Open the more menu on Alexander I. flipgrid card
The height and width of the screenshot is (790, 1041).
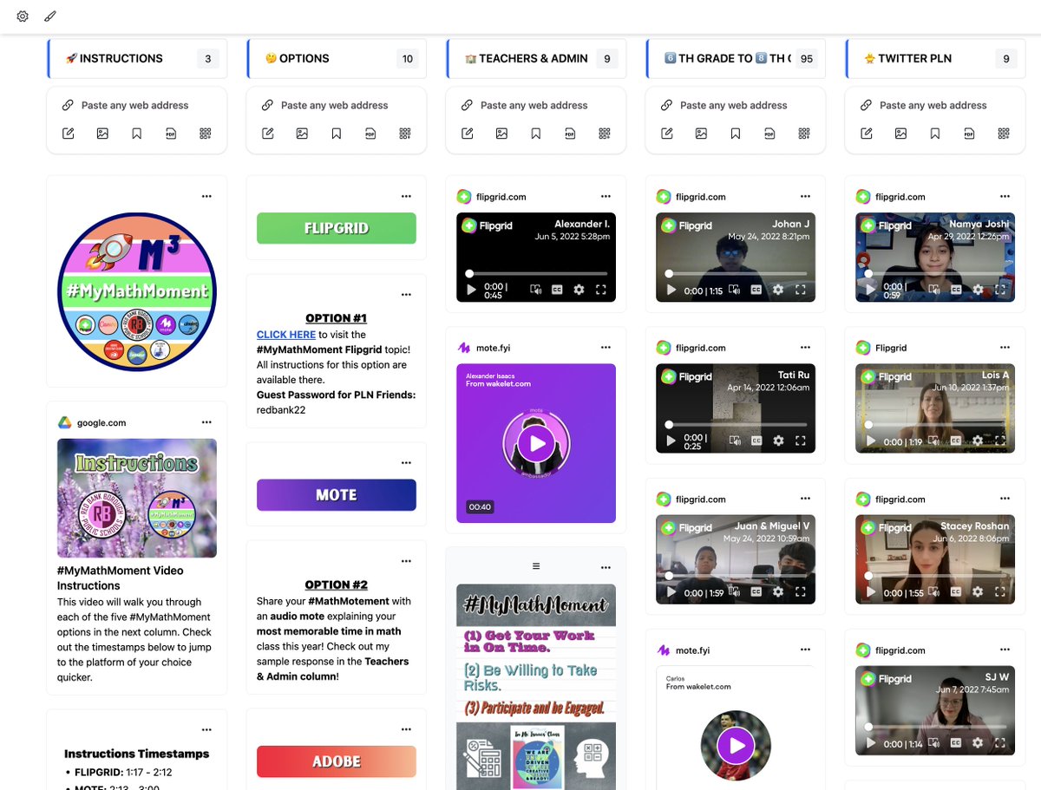coord(606,196)
